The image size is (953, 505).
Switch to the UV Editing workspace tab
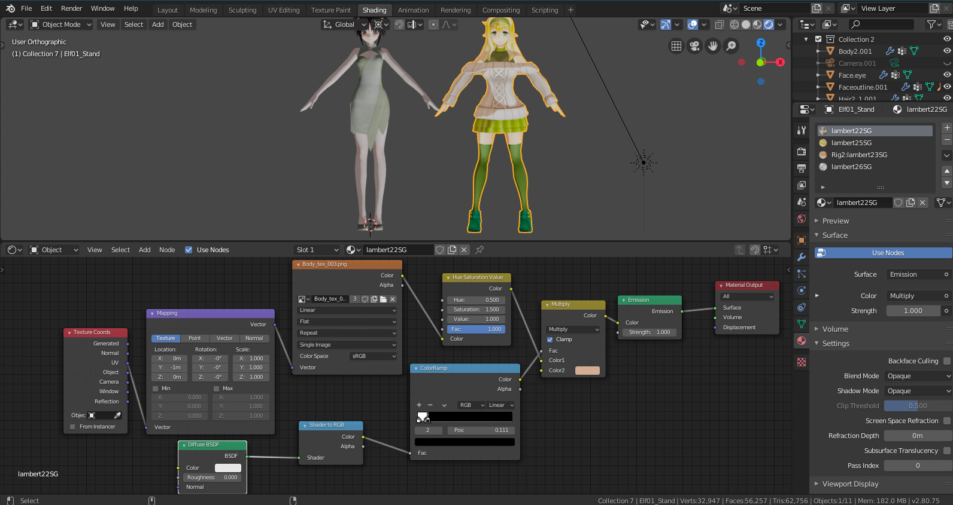tap(284, 10)
